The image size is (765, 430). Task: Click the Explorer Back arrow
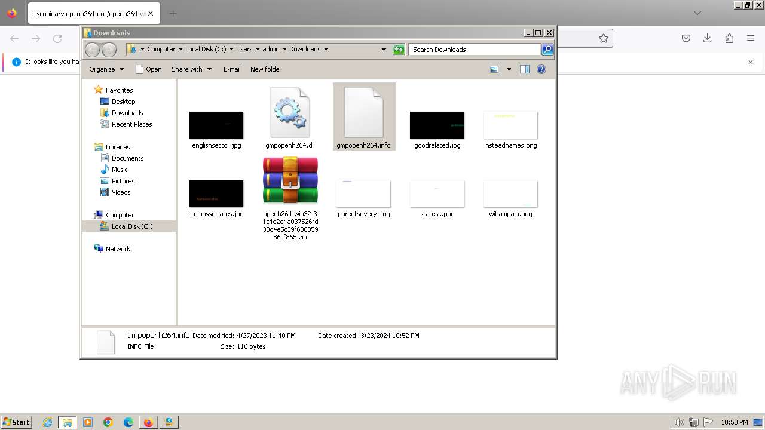tap(92, 50)
